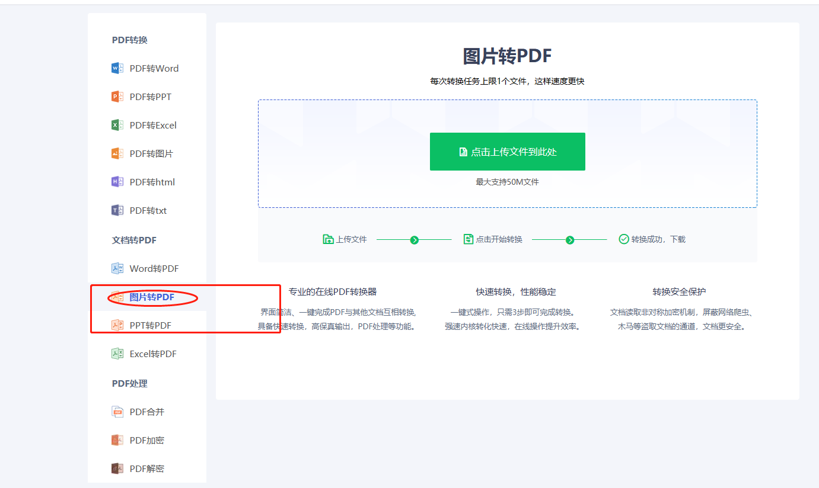Click the 文档转PDF section header

[x=134, y=240]
